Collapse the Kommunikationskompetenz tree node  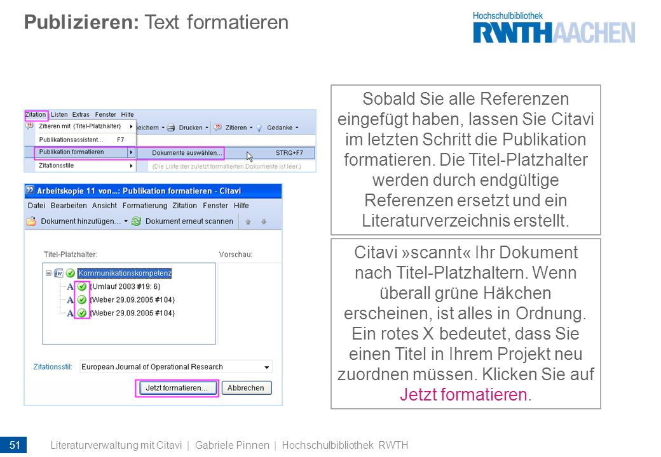click(x=48, y=273)
